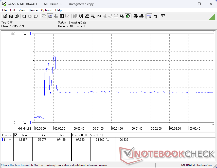
Task: Toggle the min/avr/max between cursors checkbox
Action: pyautogui.click(x=16, y=135)
